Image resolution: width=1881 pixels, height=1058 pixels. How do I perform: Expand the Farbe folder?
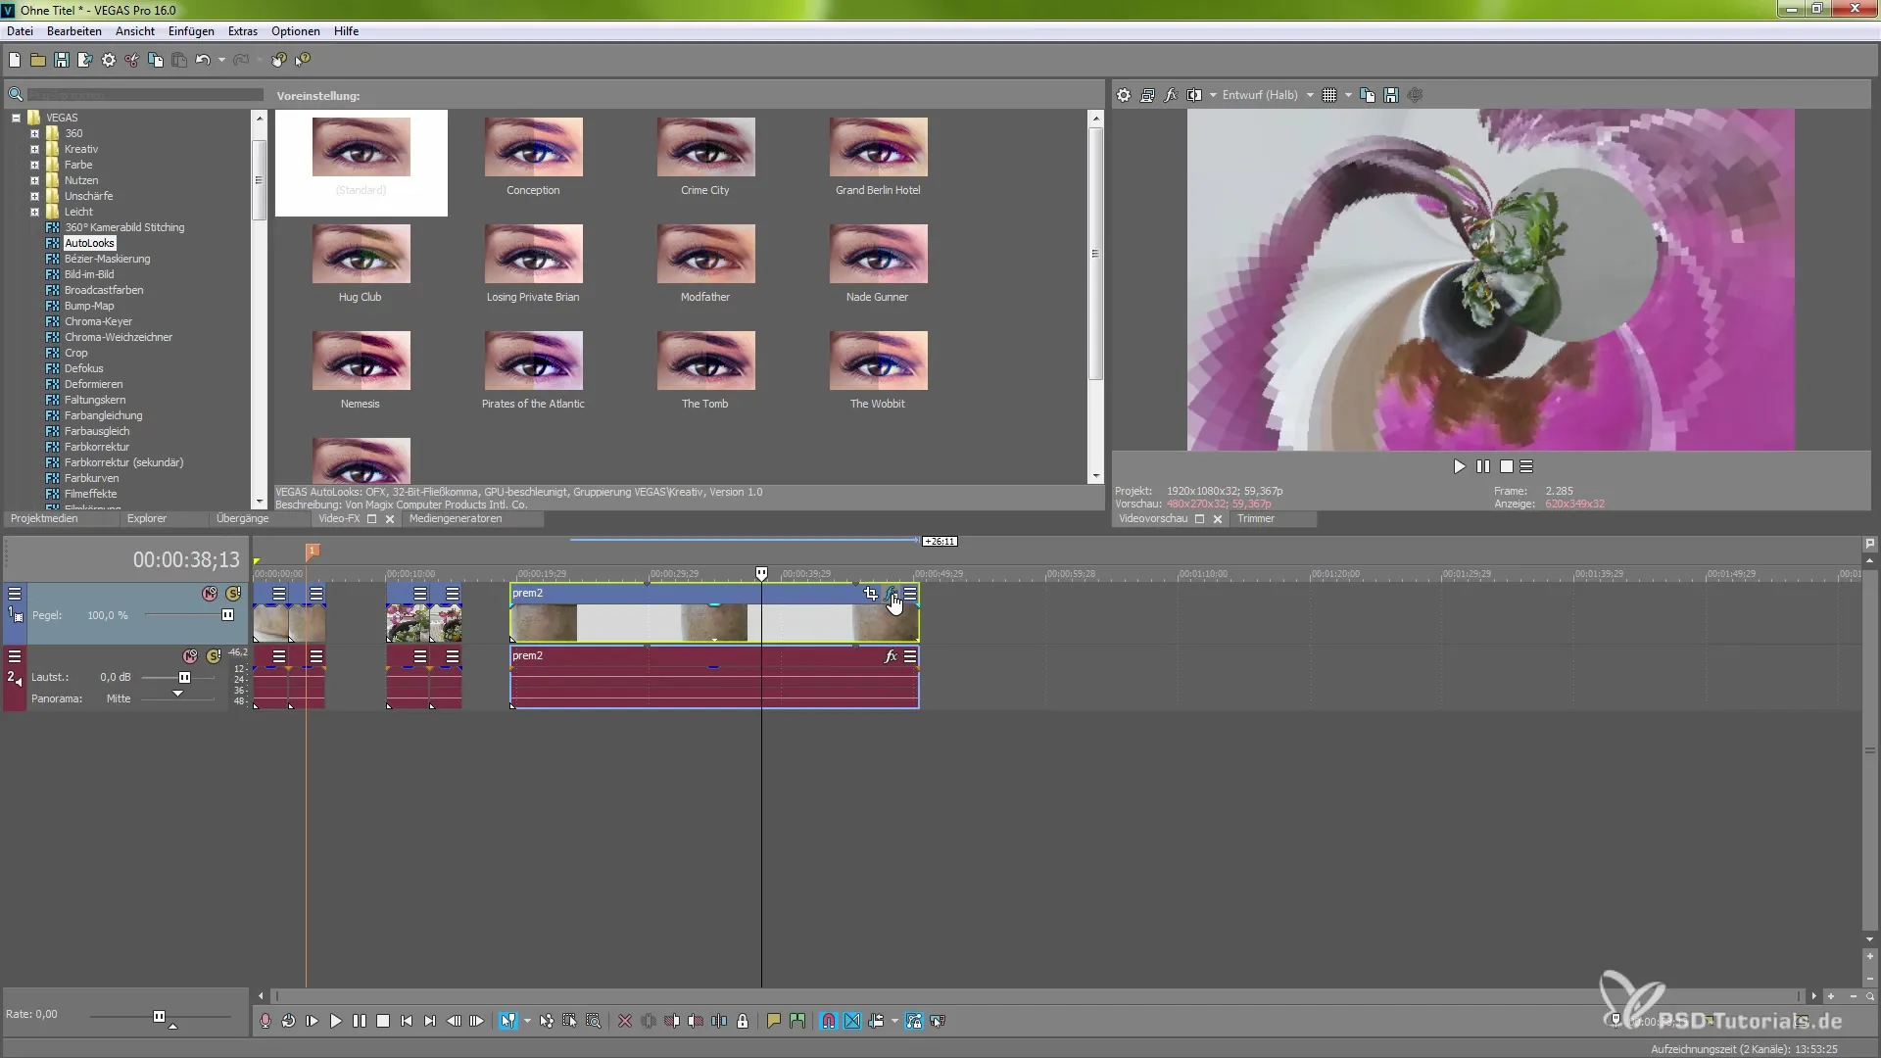(34, 165)
